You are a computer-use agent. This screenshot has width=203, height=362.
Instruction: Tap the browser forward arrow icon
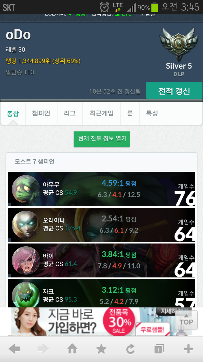click(43, 349)
